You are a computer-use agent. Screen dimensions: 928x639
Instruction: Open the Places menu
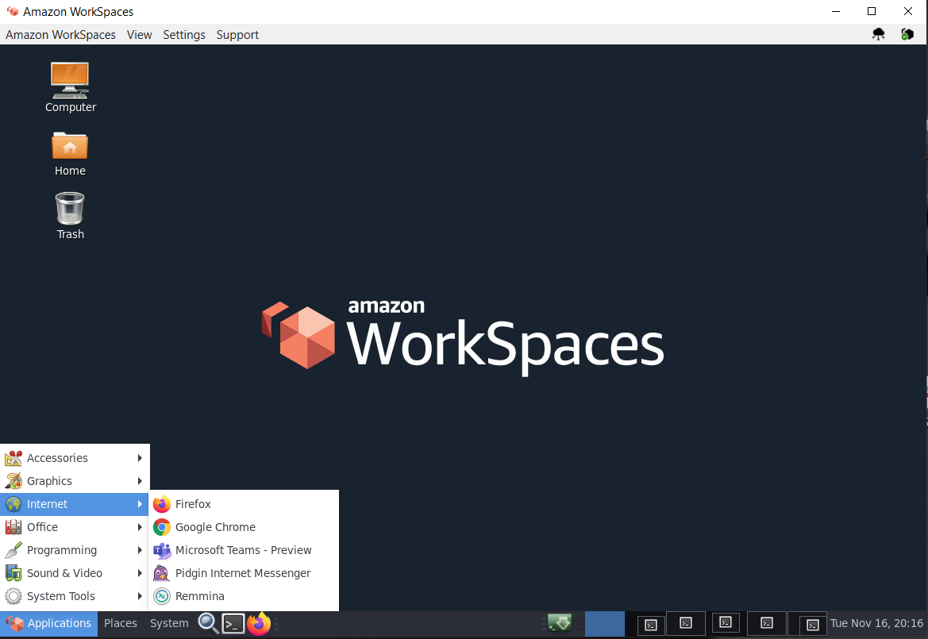[121, 624]
